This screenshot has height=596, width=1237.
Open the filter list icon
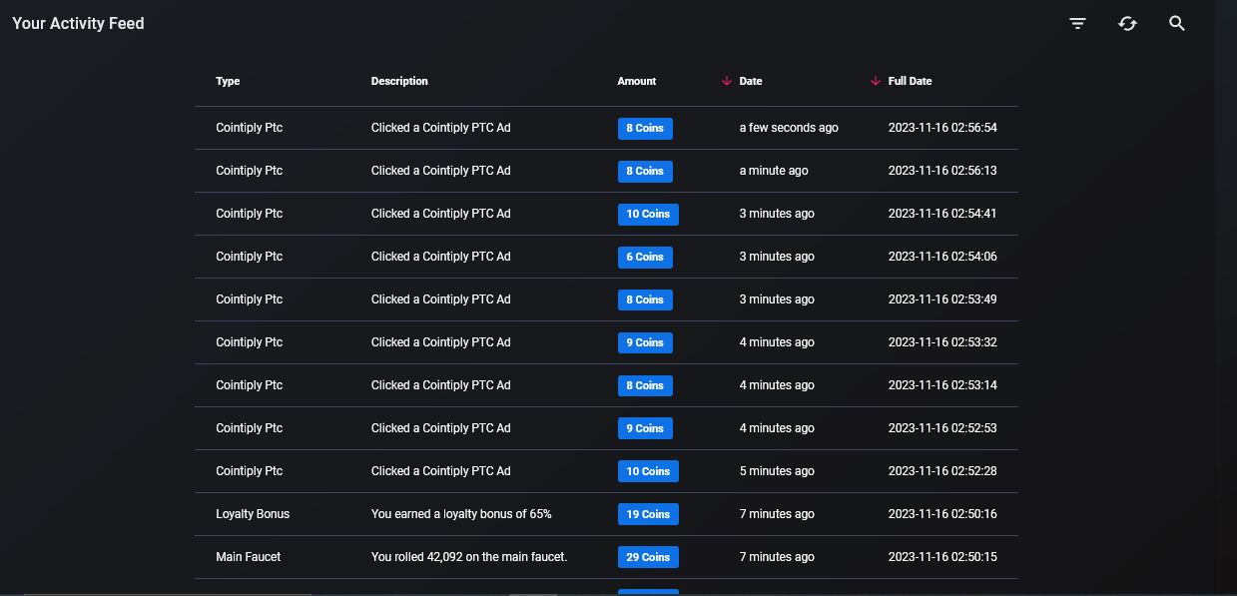pos(1077,23)
